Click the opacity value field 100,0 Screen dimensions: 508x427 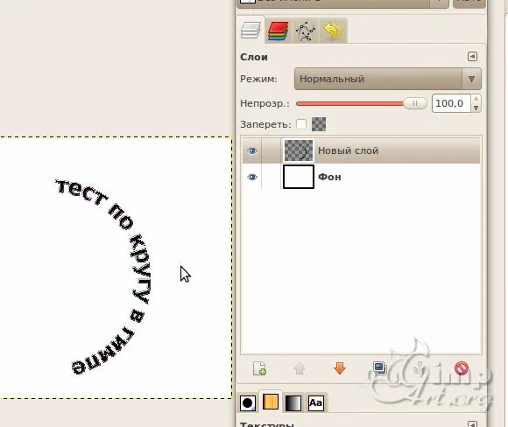point(451,103)
